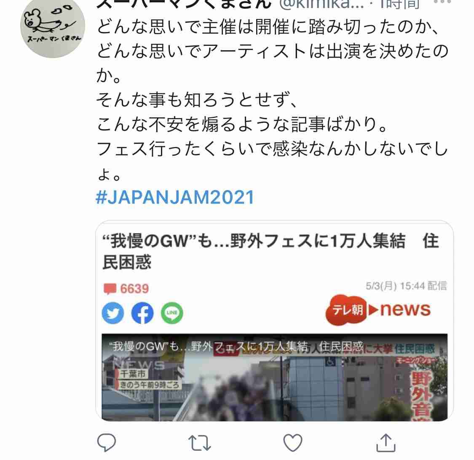Open the @kimika username handle
This screenshot has width=474, height=460.
[321, 4]
